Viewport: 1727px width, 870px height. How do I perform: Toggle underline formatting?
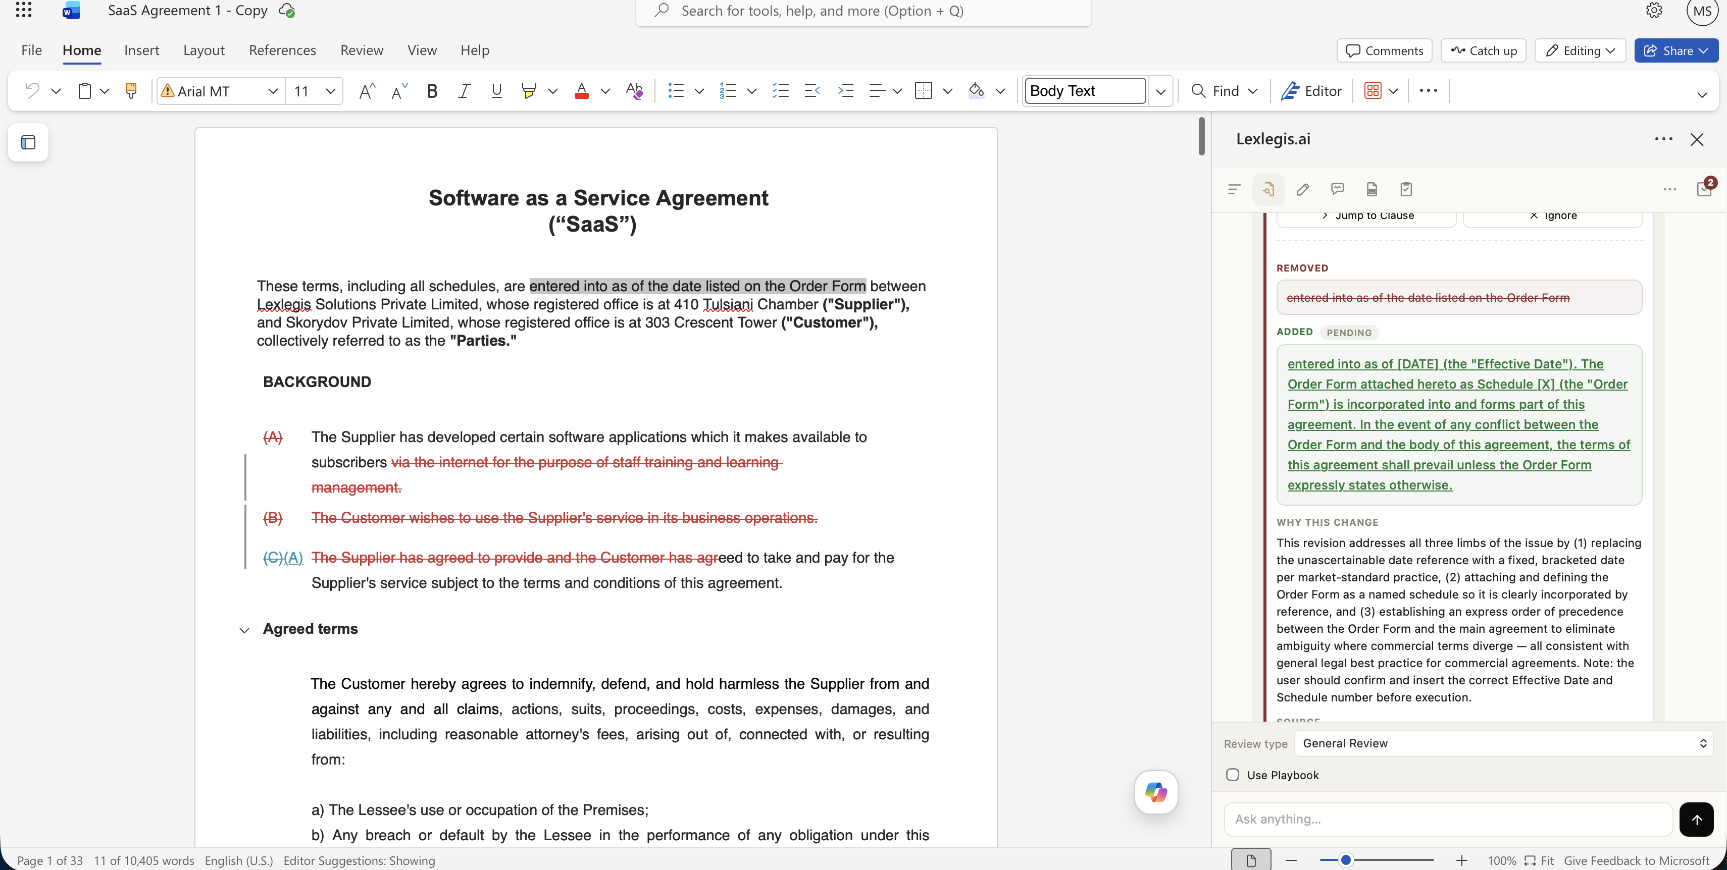click(x=496, y=90)
